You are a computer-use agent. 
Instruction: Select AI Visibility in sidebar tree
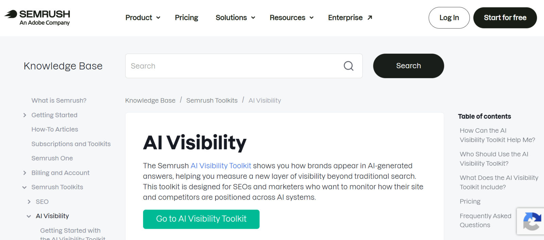52,216
